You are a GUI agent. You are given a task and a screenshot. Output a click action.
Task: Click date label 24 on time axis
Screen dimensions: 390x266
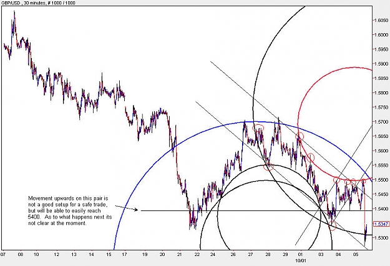point(213,255)
